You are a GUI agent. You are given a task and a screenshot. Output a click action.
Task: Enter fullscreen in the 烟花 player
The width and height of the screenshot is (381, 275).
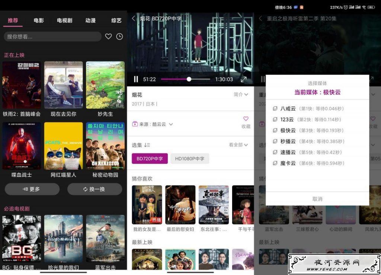[x=243, y=79]
